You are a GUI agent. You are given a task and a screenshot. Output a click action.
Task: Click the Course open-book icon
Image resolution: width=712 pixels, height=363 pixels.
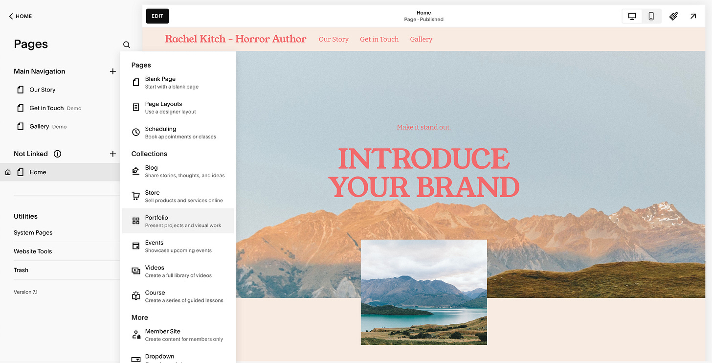136,296
